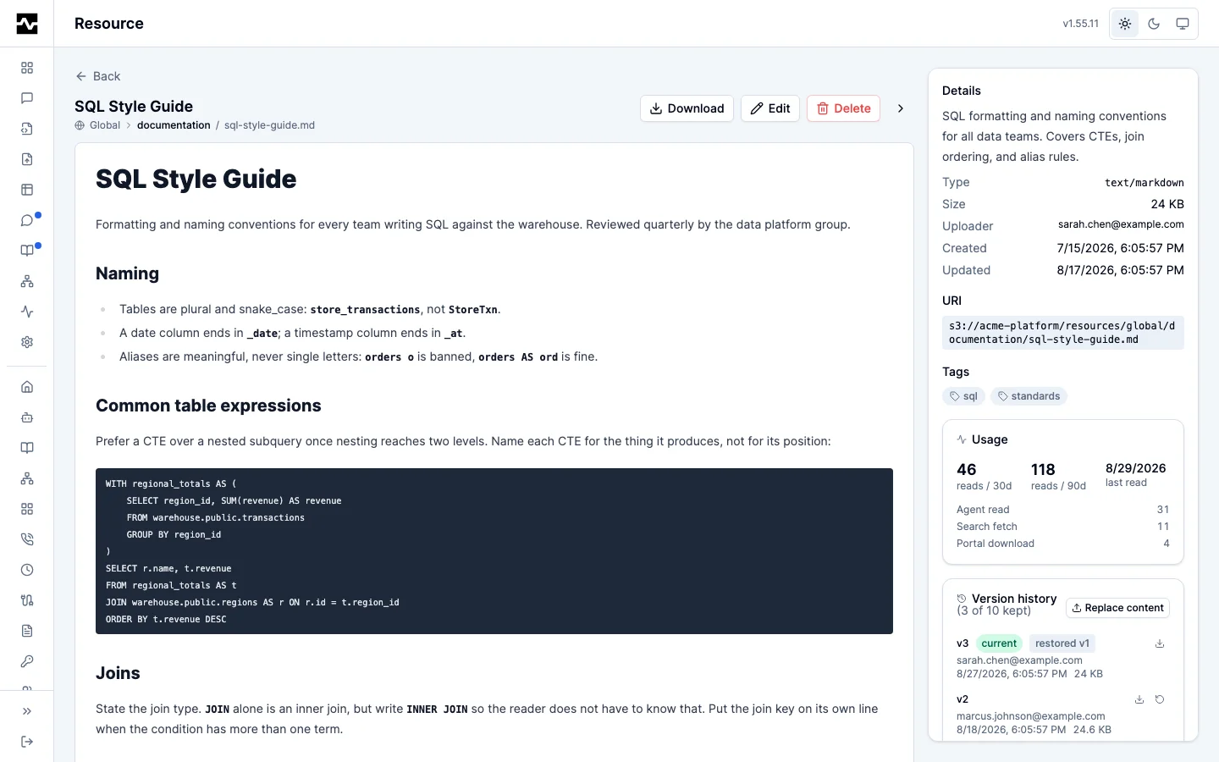Open the robot agent sidebar icon

[27, 417]
